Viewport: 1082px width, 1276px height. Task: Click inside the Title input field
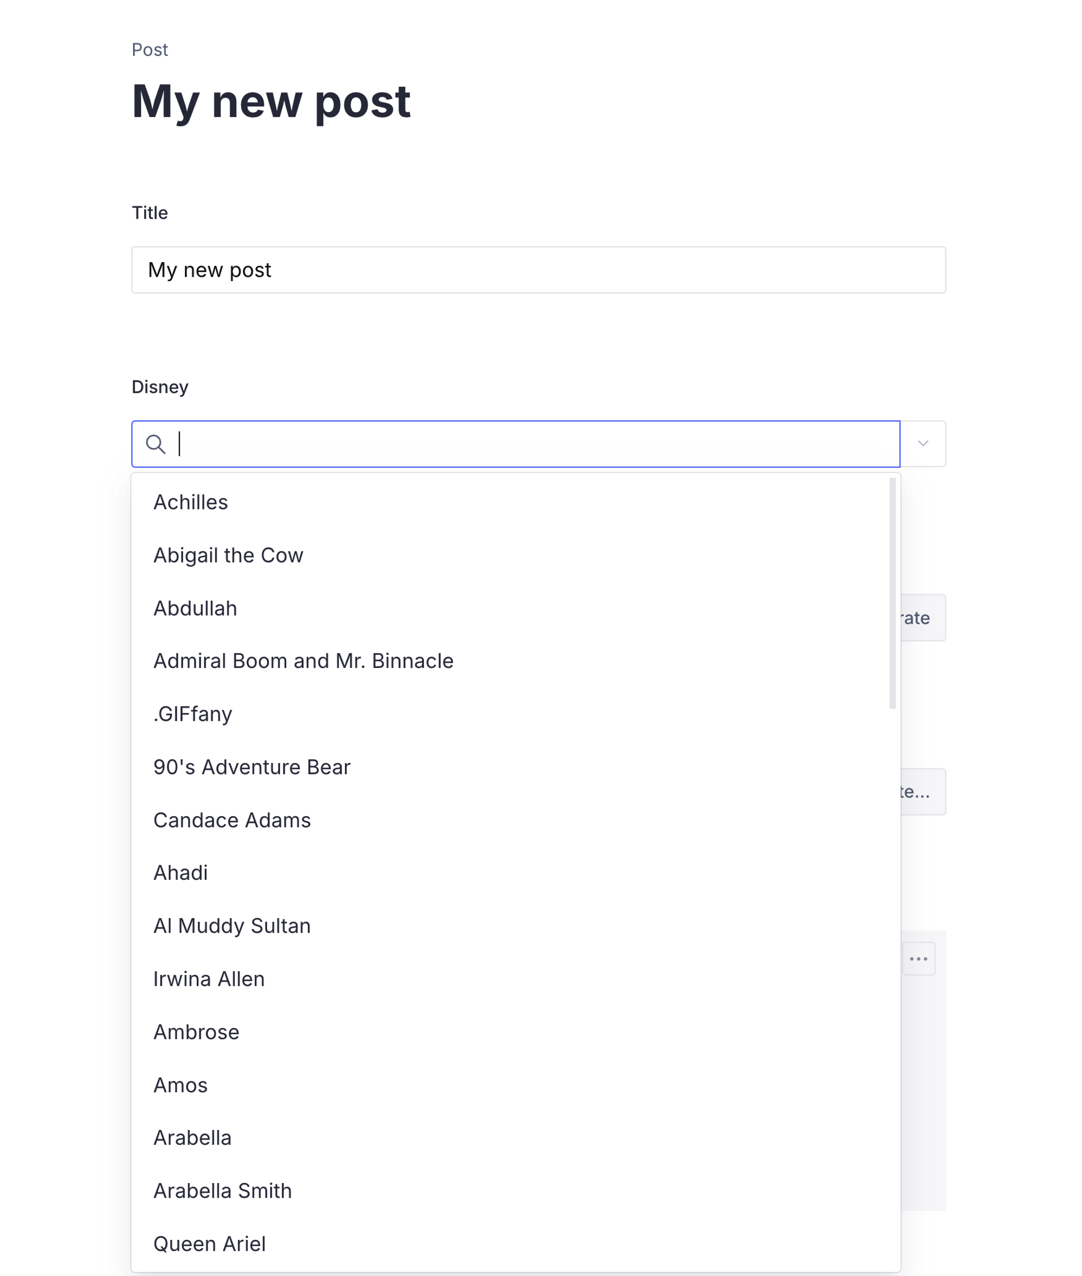539,270
